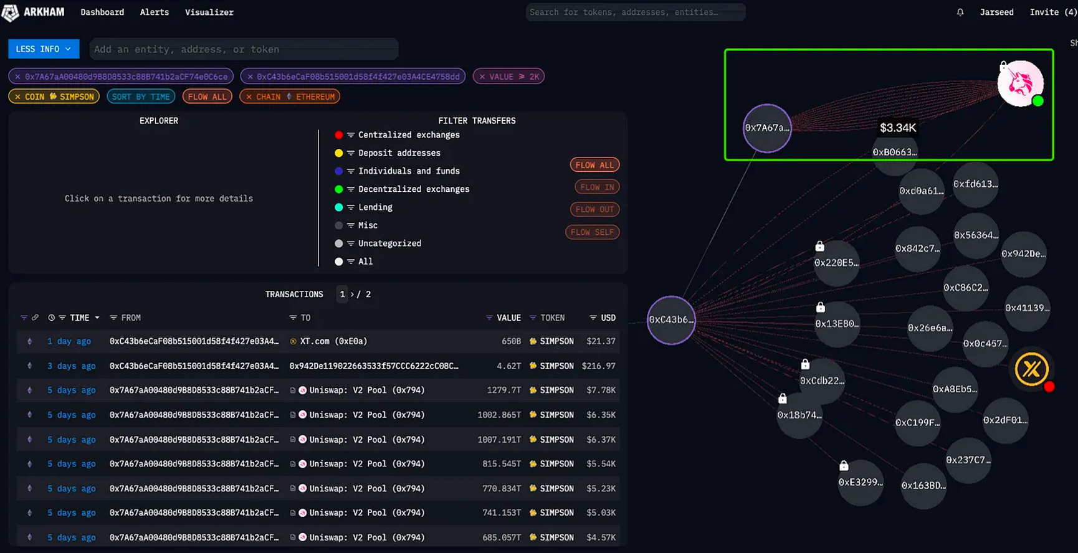
Task: Click the page number 1 box
Action: point(342,295)
